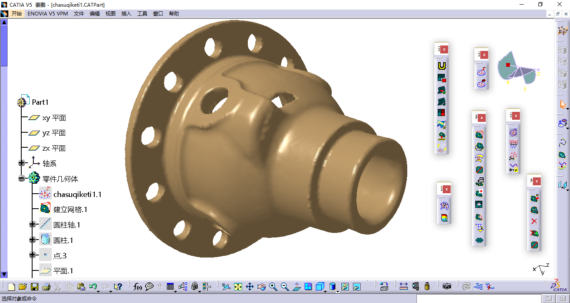This screenshot has width=570, height=303.
Task: Click the red X icon in mesh toolbar
Action: click(534, 222)
